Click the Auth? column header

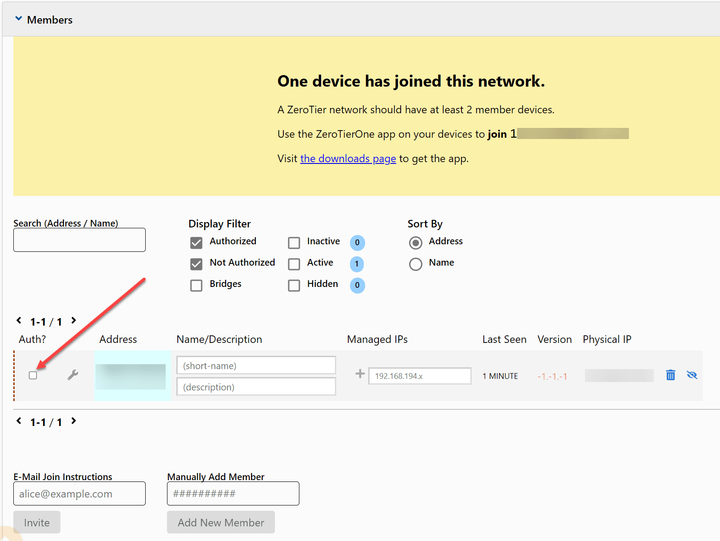point(32,339)
